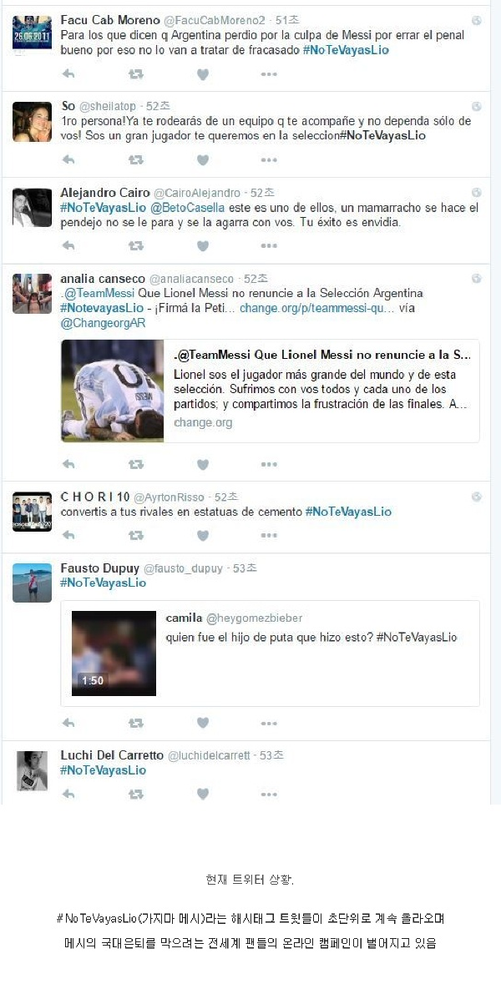Open more options on analia canseco's tweet
The image size is (501, 984).
(x=270, y=464)
